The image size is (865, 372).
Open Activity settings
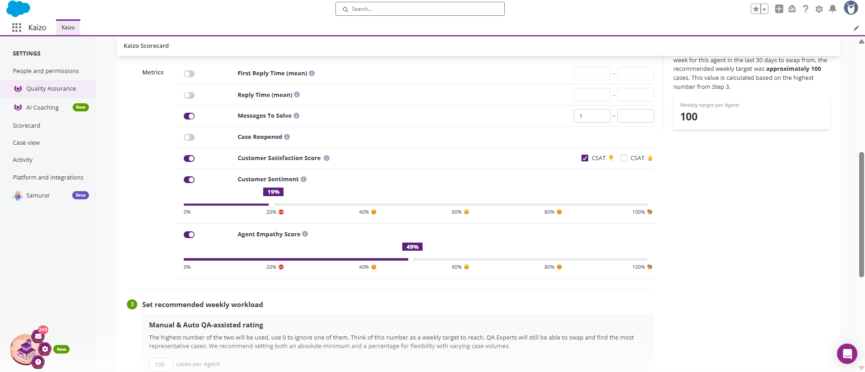pyautogui.click(x=23, y=160)
